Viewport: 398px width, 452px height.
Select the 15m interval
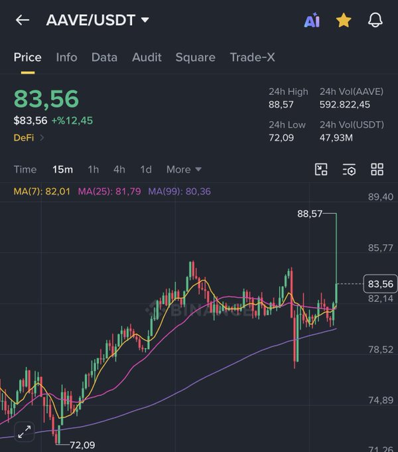coord(63,169)
